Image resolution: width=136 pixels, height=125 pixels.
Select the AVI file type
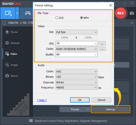59,18
